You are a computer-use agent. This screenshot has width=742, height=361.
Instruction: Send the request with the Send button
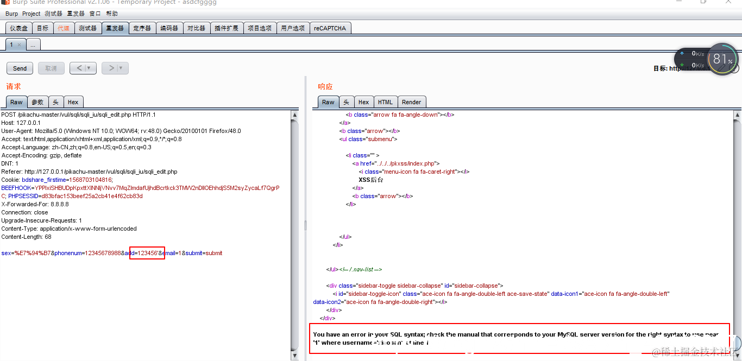[20, 68]
